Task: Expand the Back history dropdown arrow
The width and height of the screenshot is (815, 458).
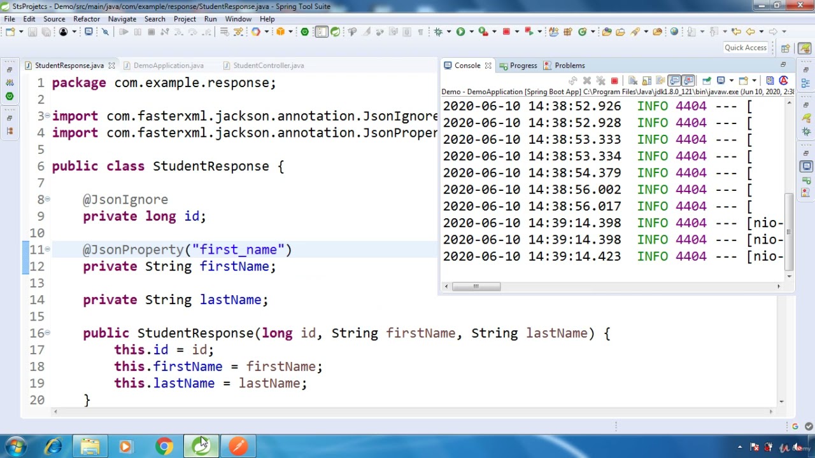Action: 761,32
